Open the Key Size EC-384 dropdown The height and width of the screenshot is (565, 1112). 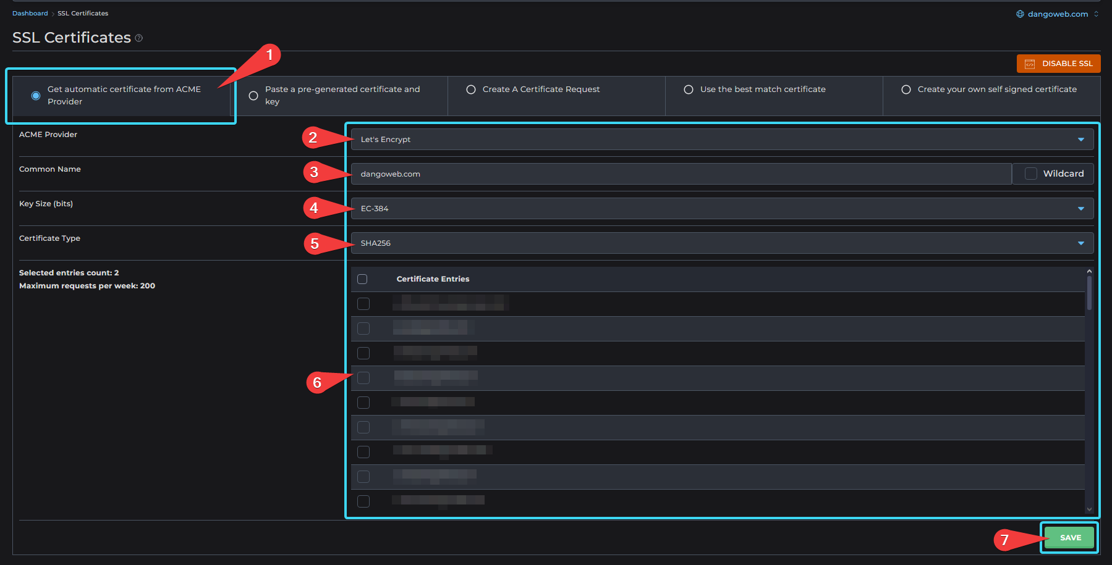tap(722, 209)
